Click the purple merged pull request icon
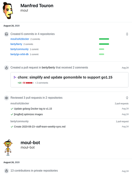The width and height of the screenshot is (132, 181). pos(15,77)
